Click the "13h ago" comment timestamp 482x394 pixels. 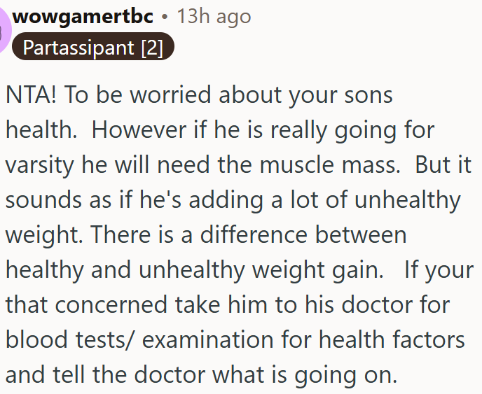click(x=214, y=16)
